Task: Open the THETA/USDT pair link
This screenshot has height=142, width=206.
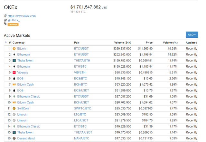Action: pyautogui.click(x=83, y=132)
